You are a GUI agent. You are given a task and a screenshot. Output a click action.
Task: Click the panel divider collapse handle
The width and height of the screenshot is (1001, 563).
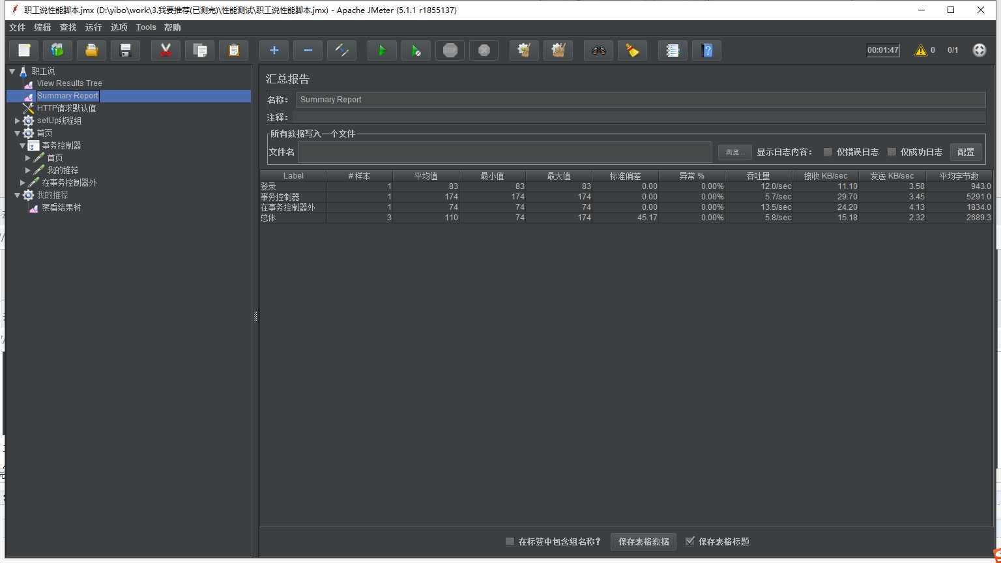coord(255,317)
